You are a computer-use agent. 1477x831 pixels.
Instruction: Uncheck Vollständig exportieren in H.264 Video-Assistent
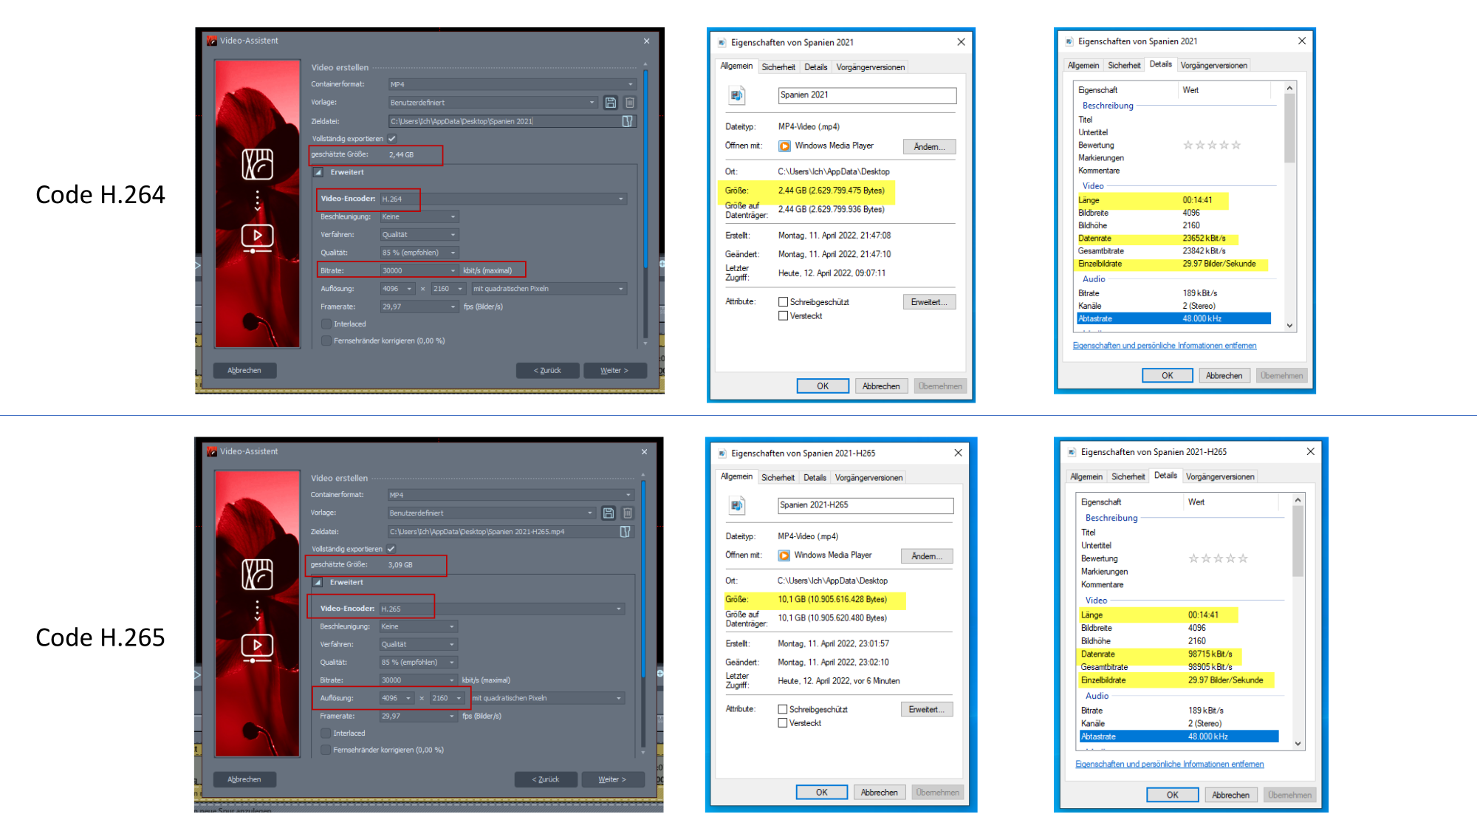tap(392, 139)
